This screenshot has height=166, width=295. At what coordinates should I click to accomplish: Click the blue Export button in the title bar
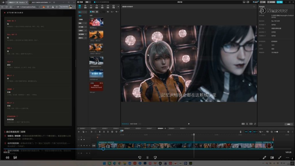point(279,2)
